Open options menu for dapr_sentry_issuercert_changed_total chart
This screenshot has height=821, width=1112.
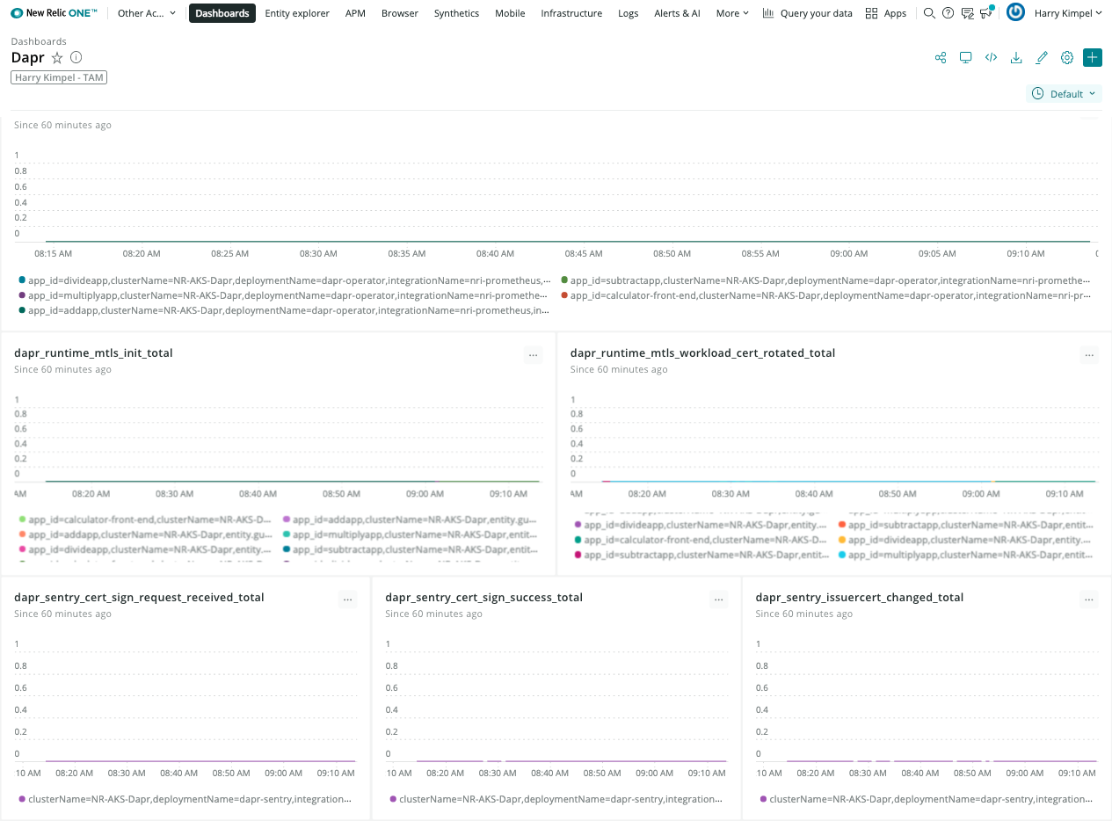pos(1089,599)
